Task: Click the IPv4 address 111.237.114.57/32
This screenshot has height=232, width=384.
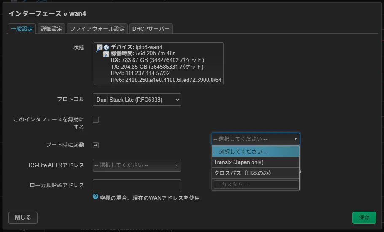Action: pyautogui.click(x=148, y=73)
